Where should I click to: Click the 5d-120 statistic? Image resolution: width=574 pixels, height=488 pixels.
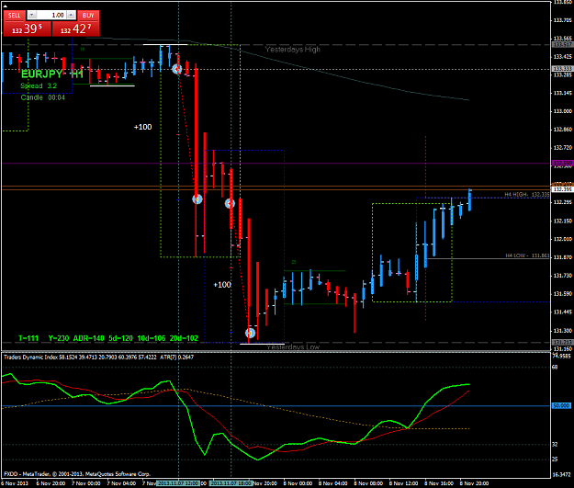pyautogui.click(x=120, y=338)
